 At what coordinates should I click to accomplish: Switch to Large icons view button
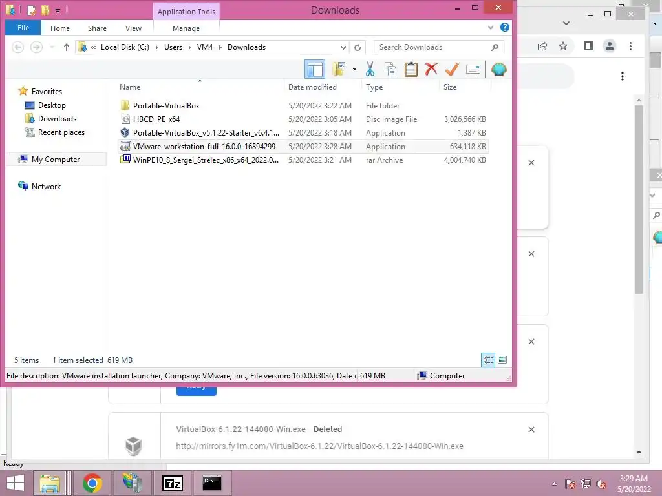(x=502, y=360)
